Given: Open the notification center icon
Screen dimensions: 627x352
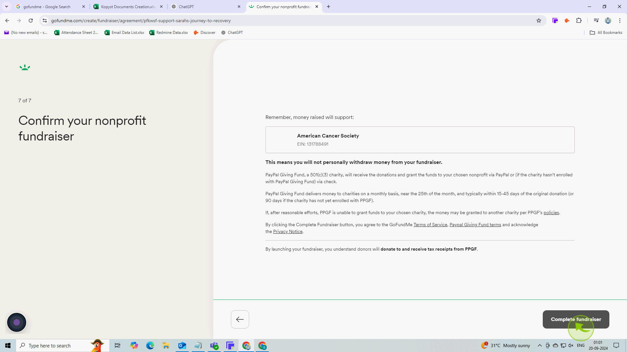Looking at the screenshot, I should pyautogui.click(x=616, y=345).
